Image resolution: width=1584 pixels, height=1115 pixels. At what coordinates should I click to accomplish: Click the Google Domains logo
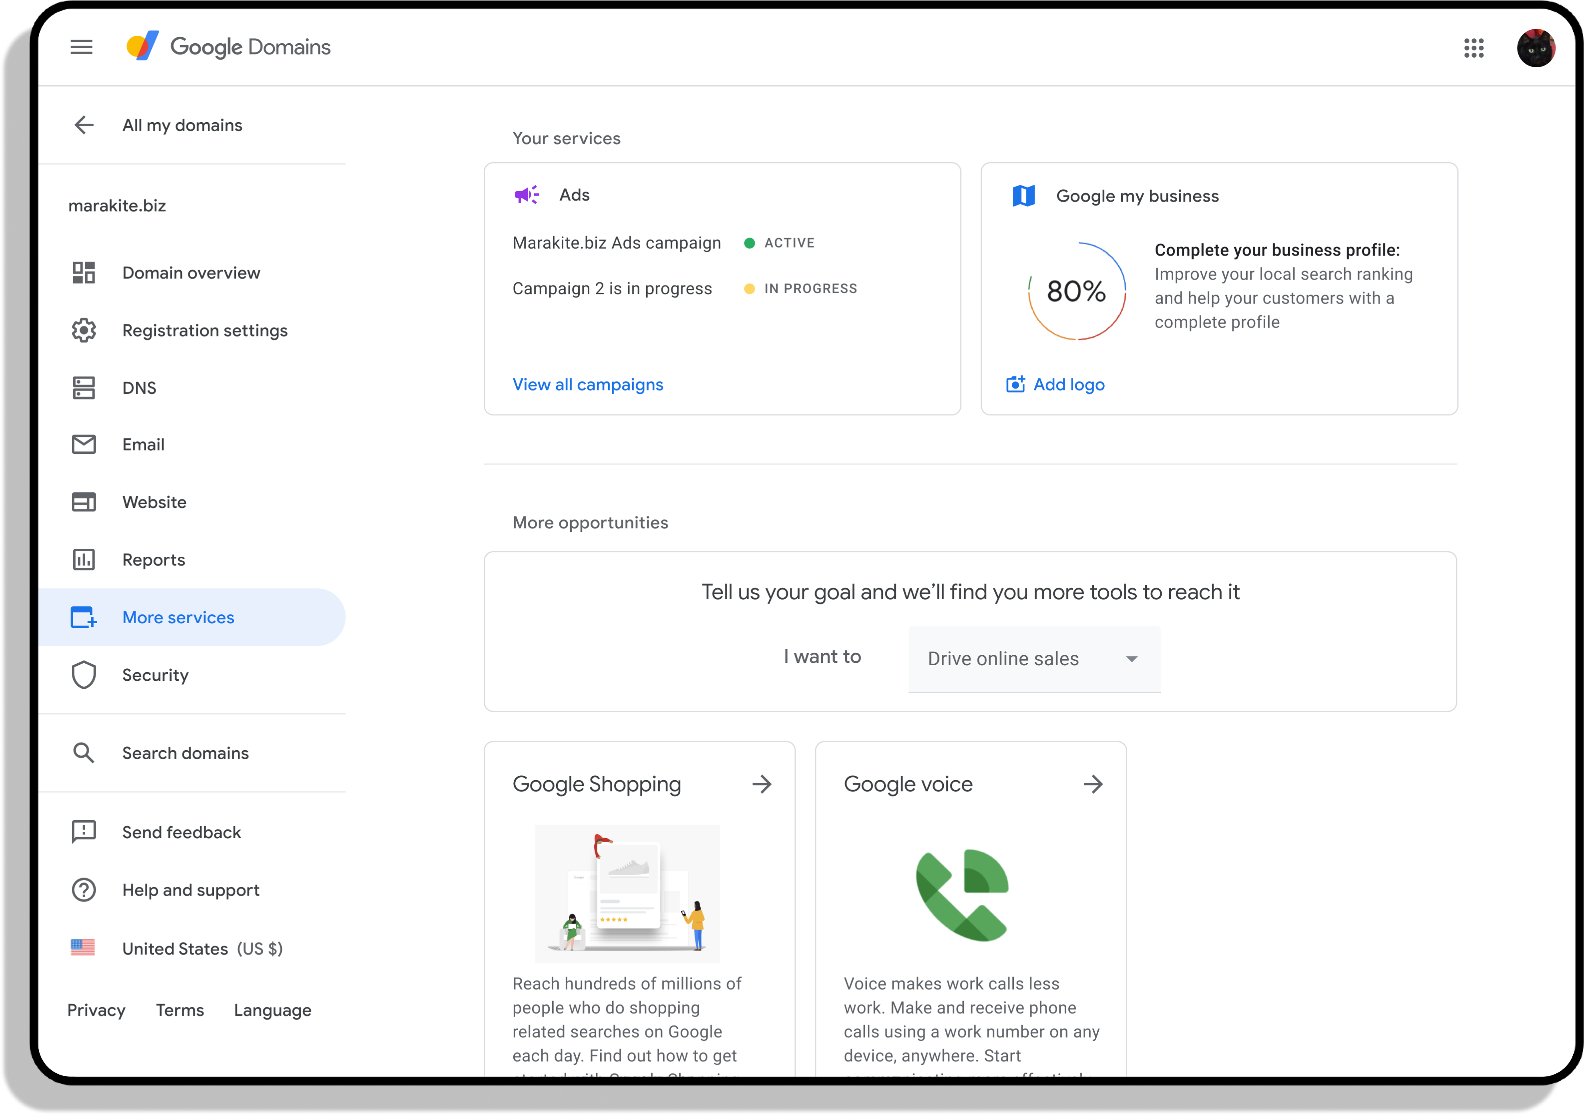(228, 47)
